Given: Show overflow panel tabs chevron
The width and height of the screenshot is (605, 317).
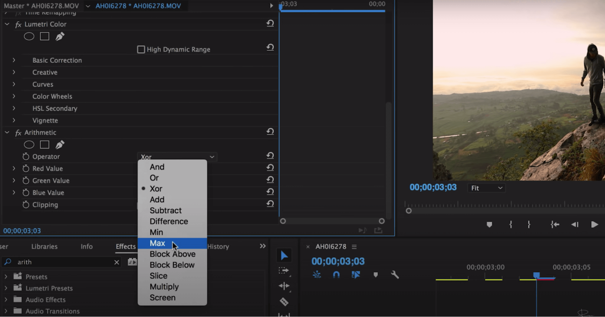Looking at the screenshot, I should pyautogui.click(x=263, y=246).
